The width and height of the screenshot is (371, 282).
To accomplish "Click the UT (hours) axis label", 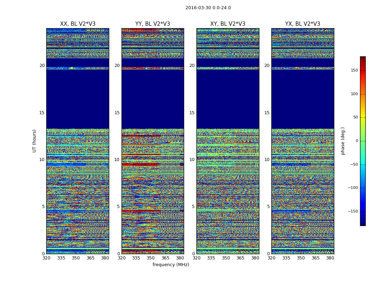I will pos(35,141).
